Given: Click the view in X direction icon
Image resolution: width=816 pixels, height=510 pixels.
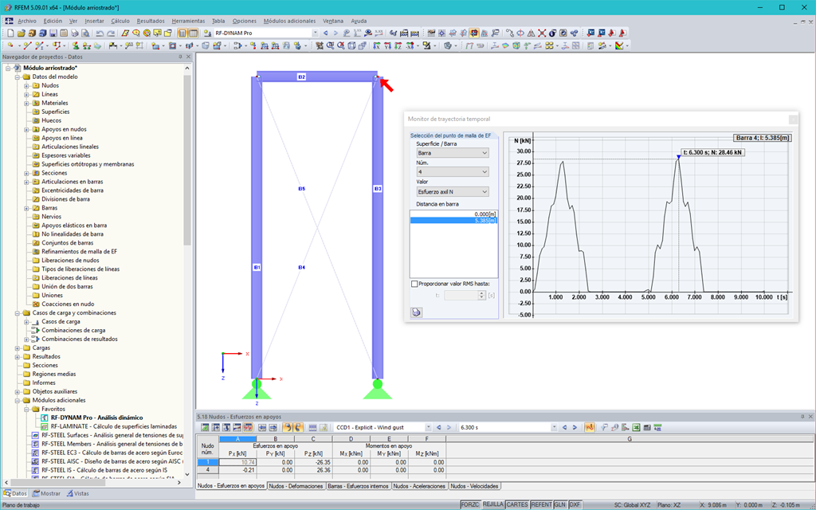Looking at the screenshot, I should coord(376,45).
